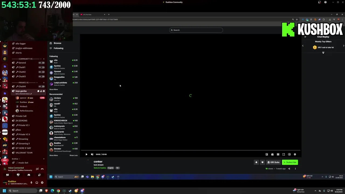Follow conker with heart icon

[x=262, y=162]
